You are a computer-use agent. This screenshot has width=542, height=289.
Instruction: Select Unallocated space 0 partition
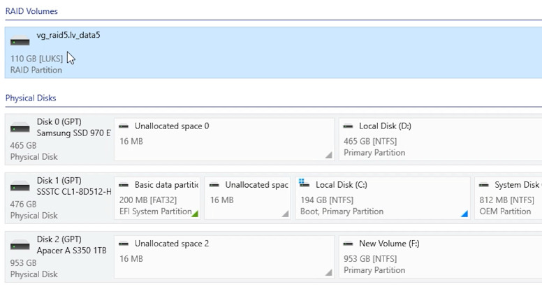tap(224, 139)
